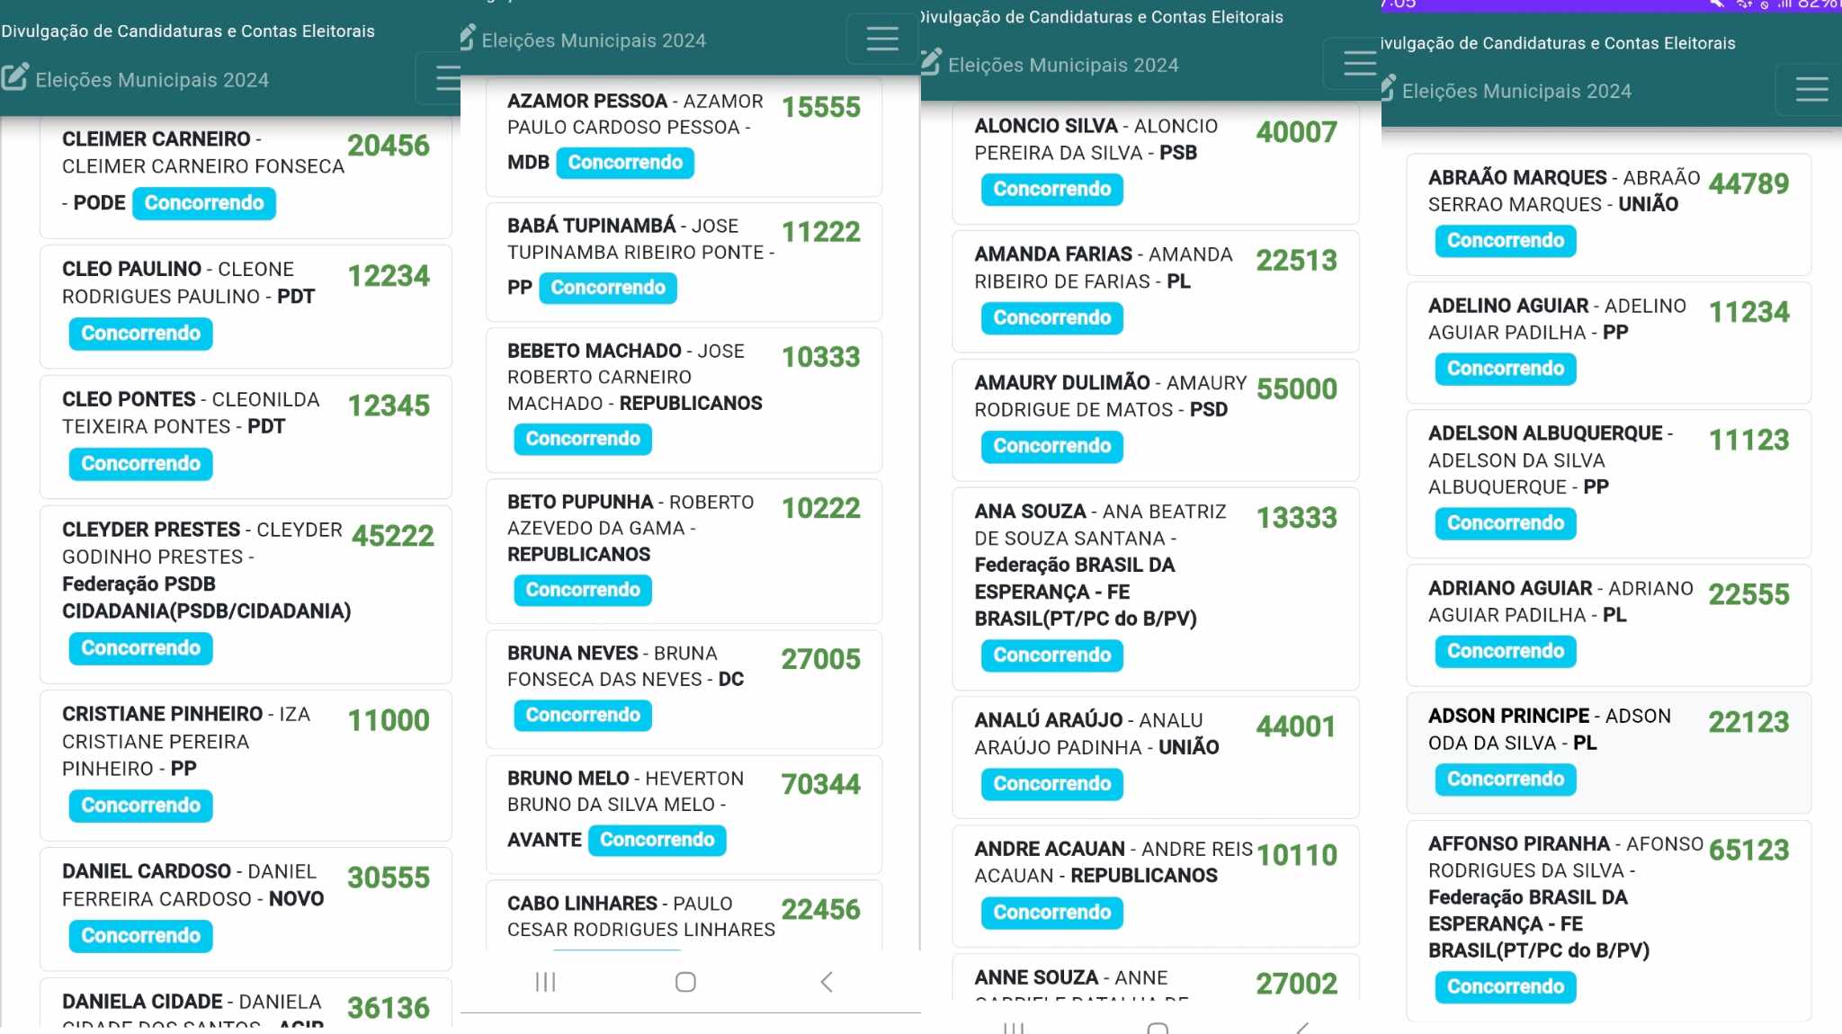1842x1034 pixels.
Task: Open Cleyder Prestes candidate name
Action: point(151,530)
